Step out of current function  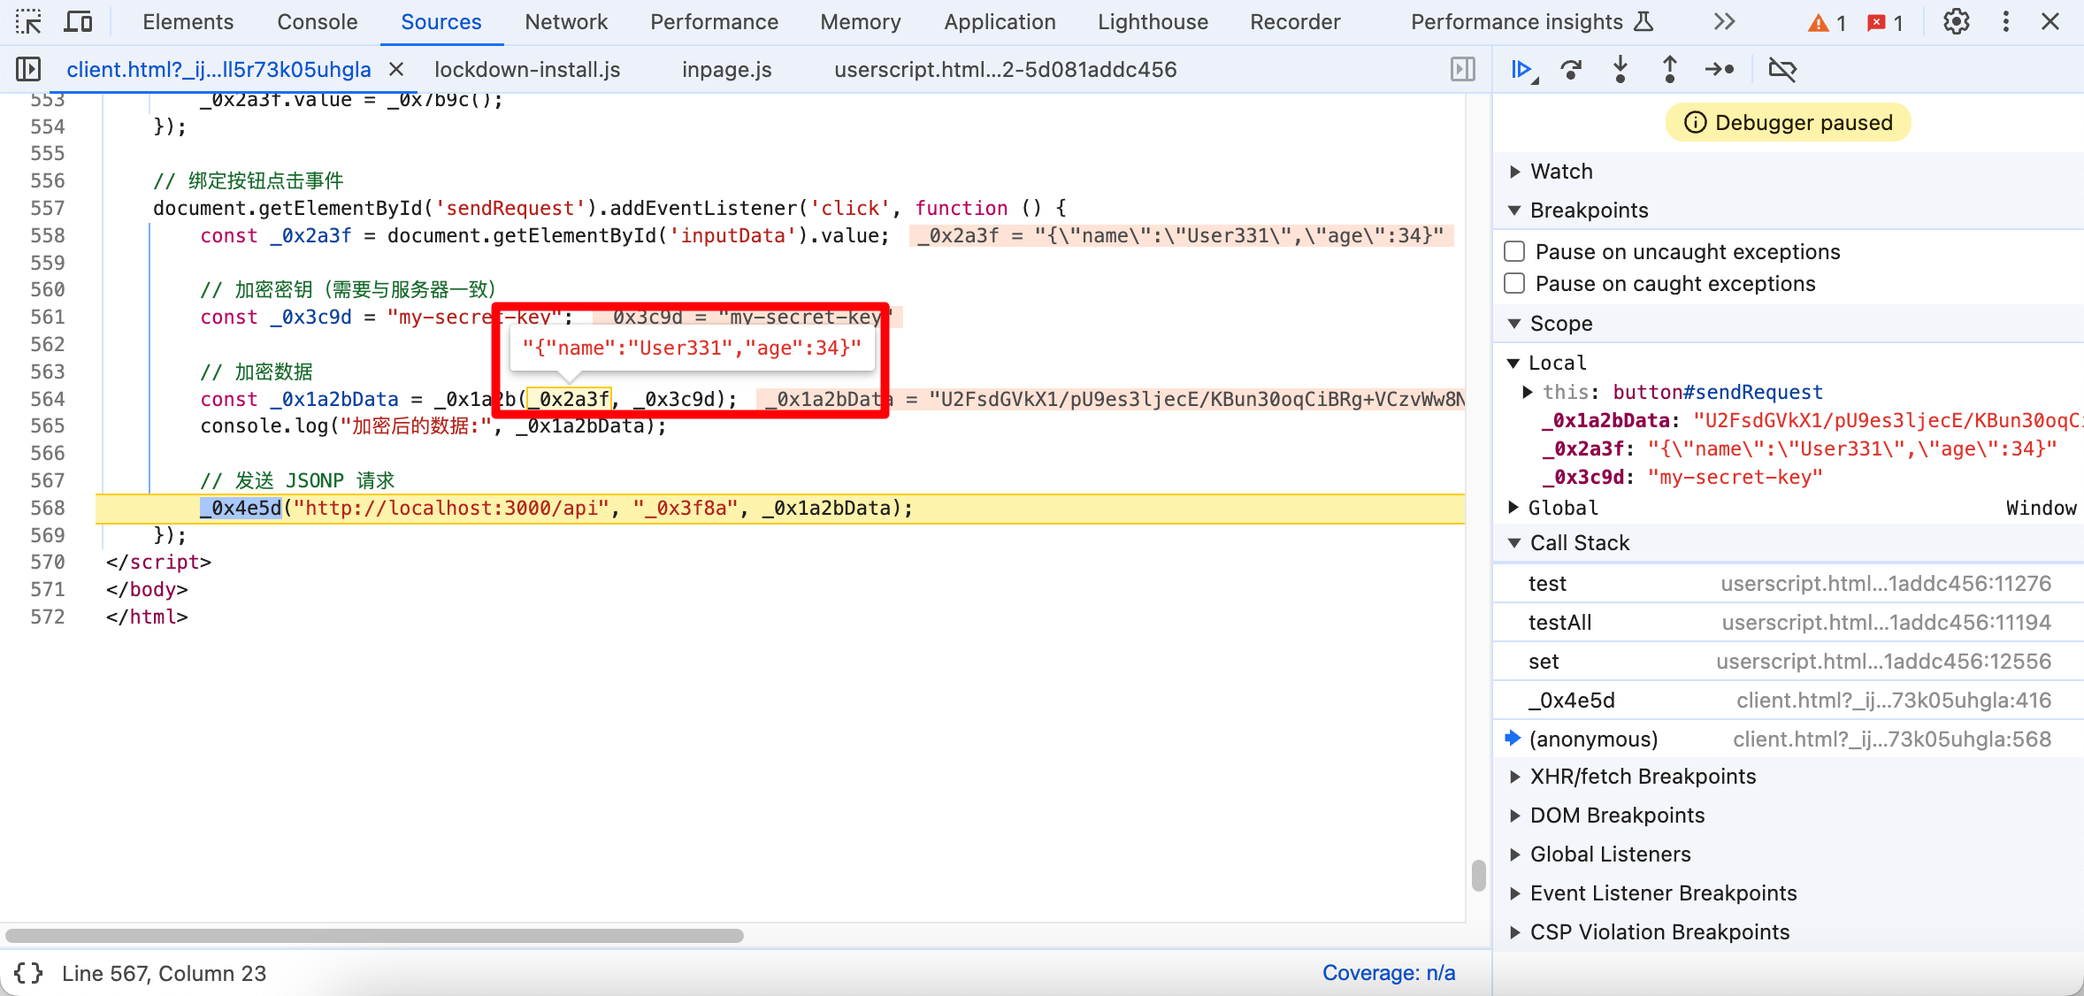(x=1669, y=69)
